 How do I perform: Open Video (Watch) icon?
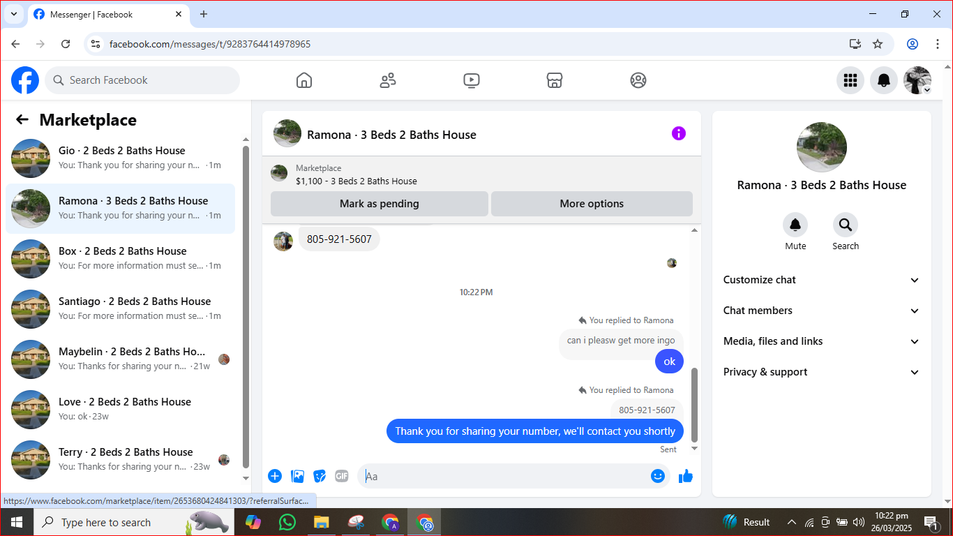point(472,80)
